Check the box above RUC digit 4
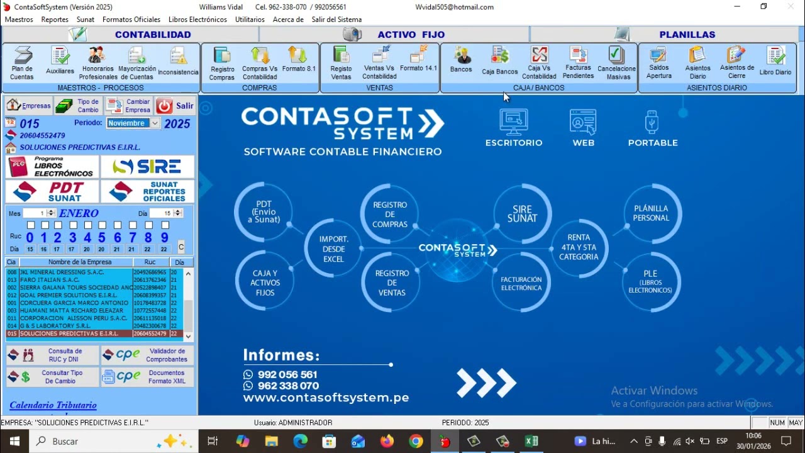Image resolution: width=805 pixels, height=453 pixels. (x=88, y=225)
